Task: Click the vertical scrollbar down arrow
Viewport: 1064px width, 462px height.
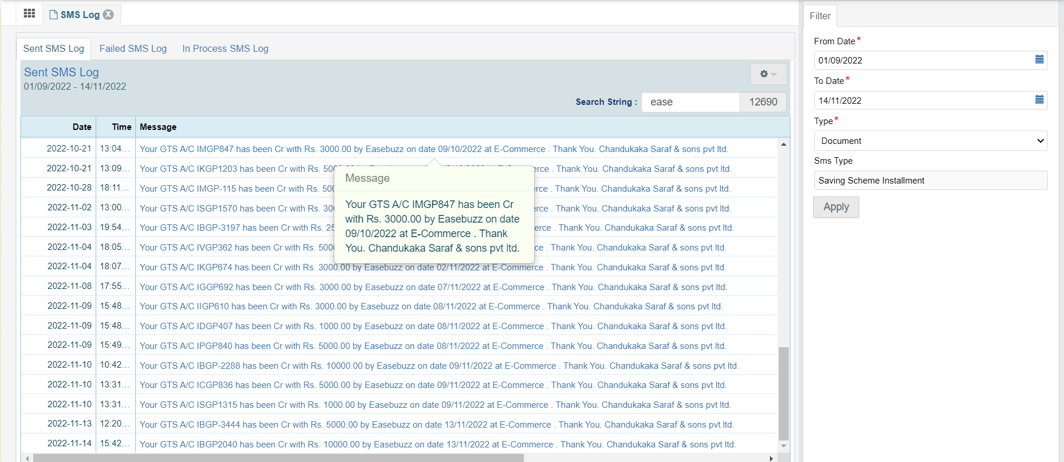Action: (x=783, y=446)
